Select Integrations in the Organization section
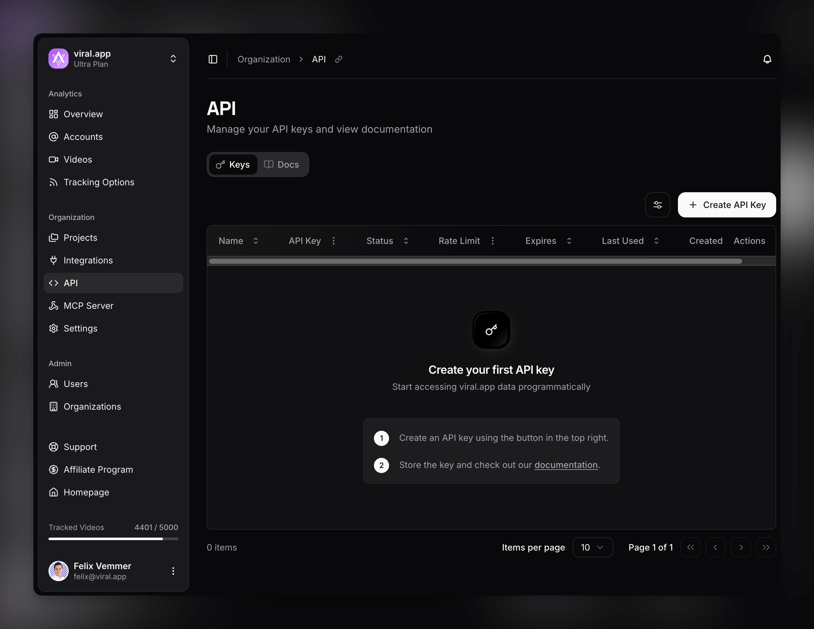 88,260
